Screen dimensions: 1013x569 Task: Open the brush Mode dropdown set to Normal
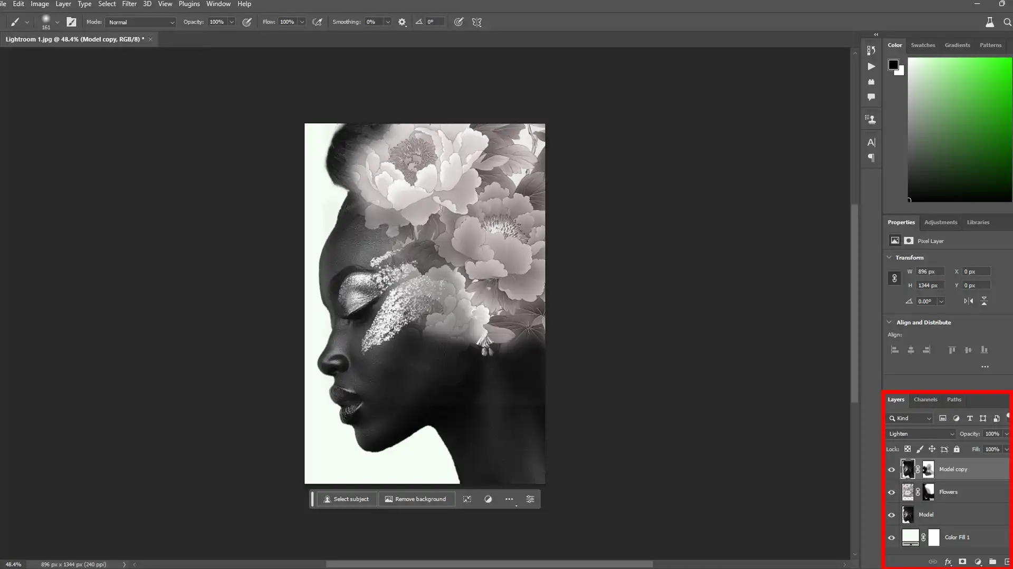141,22
